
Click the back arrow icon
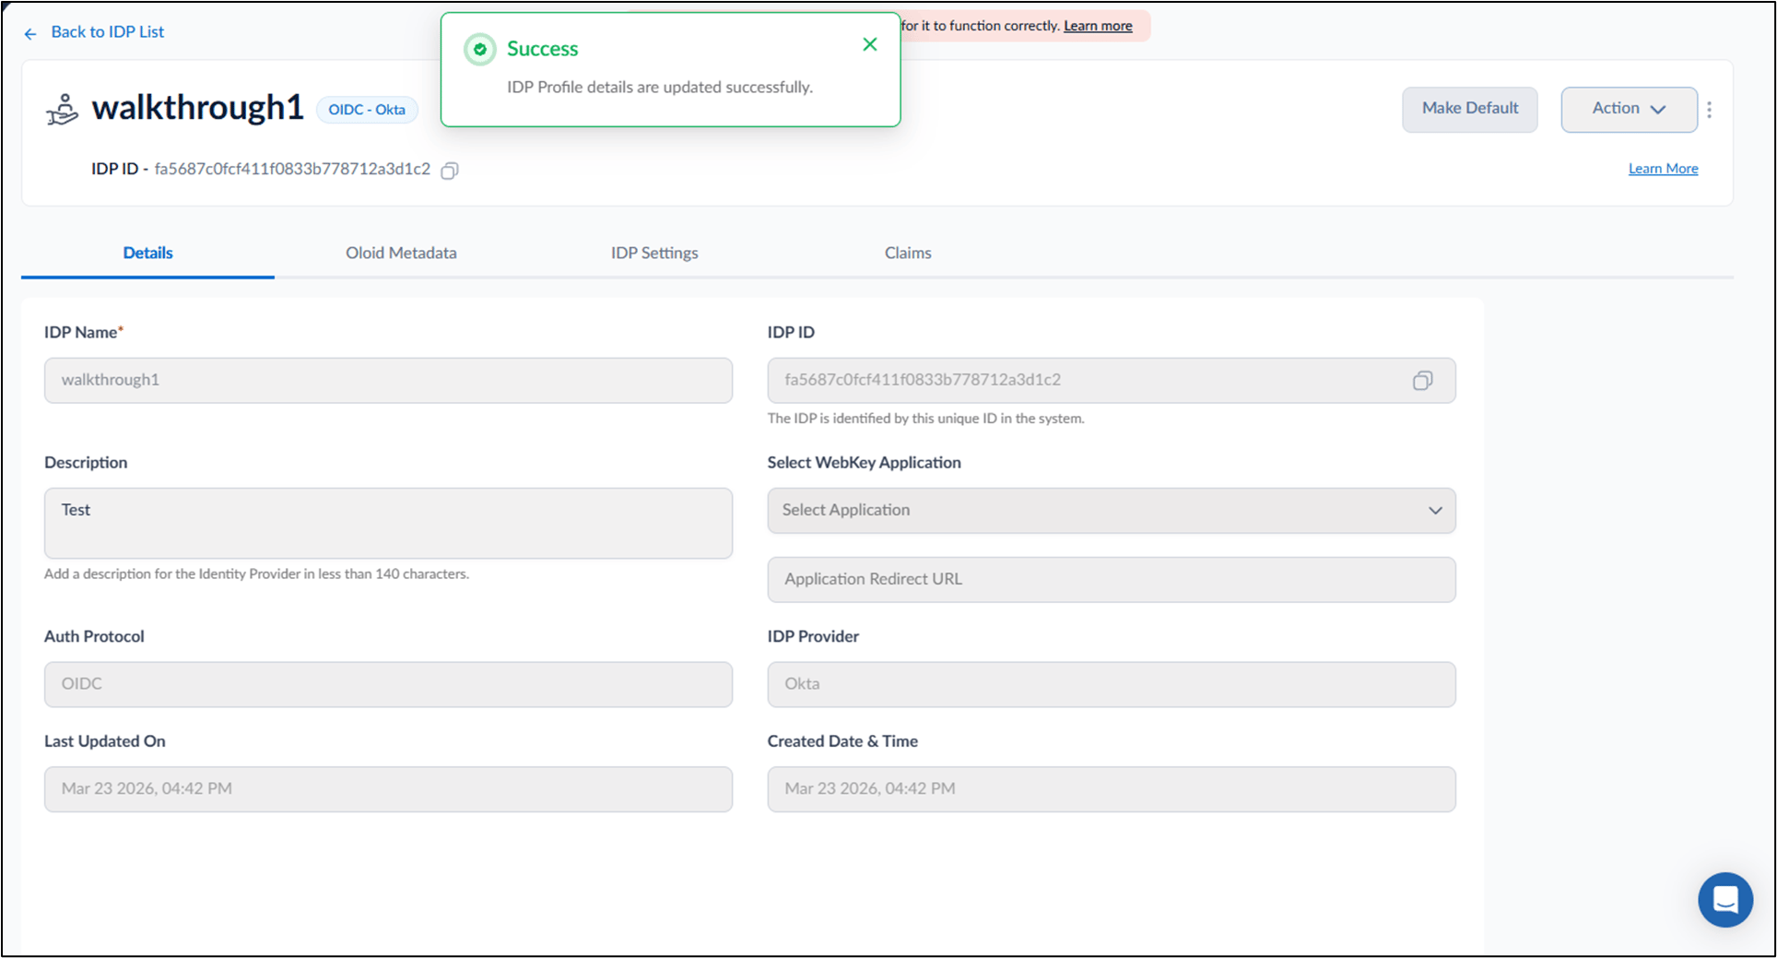[30, 34]
